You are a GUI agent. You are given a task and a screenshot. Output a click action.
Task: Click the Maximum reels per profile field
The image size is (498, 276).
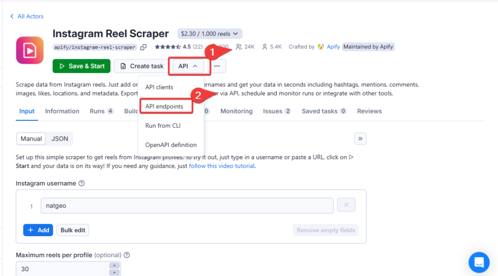click(x=64, y=269)
